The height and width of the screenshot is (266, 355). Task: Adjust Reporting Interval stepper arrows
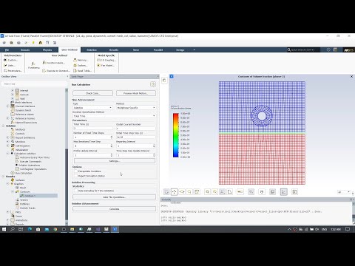click(x=154, y=146)
